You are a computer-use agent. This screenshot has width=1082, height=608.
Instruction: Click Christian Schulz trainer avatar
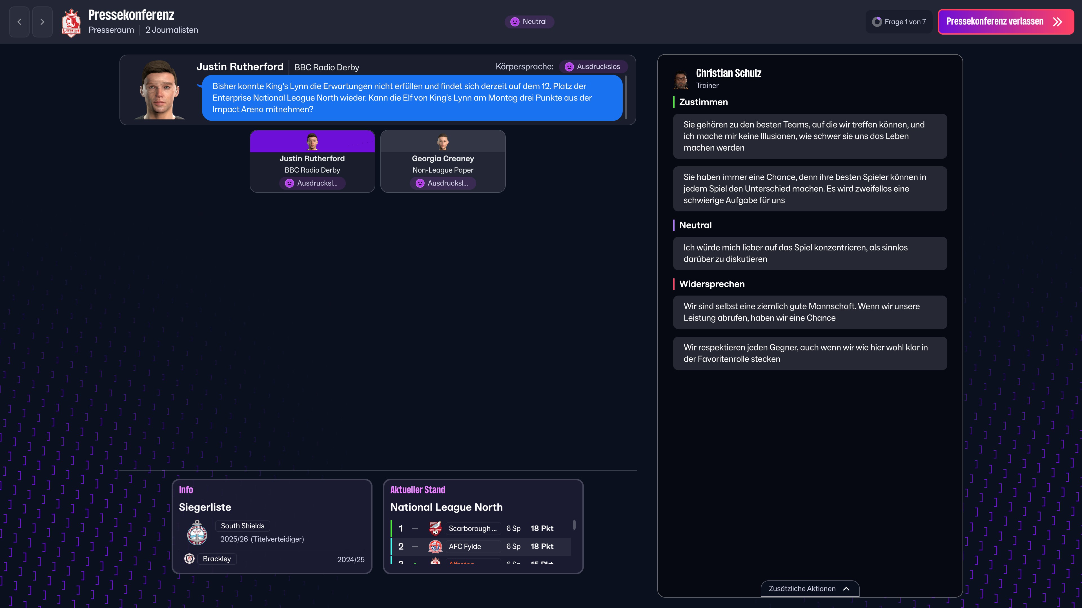681,80
